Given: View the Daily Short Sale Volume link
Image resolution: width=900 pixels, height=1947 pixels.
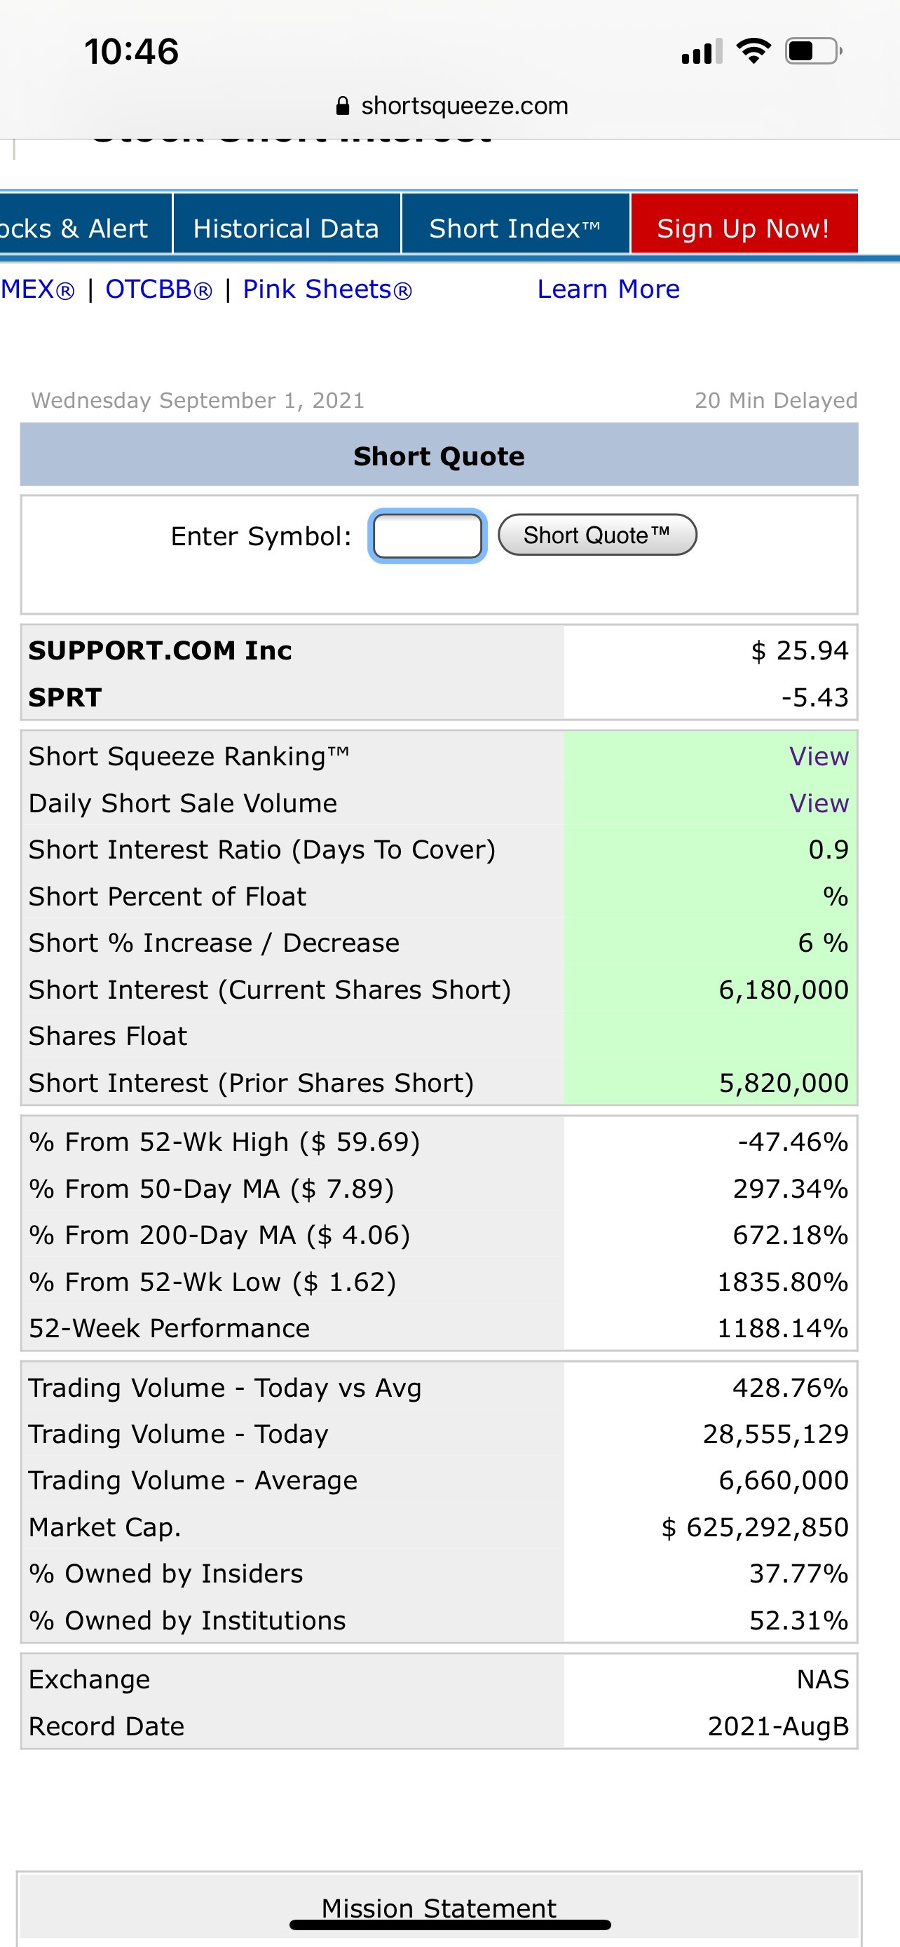Looking at the screenshot, I should click(x=819, y=803).
